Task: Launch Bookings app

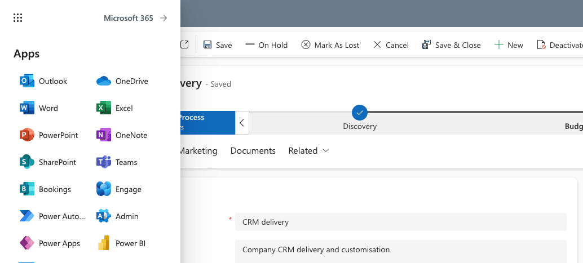Action: pyautogui.click(x=45, y=189)
